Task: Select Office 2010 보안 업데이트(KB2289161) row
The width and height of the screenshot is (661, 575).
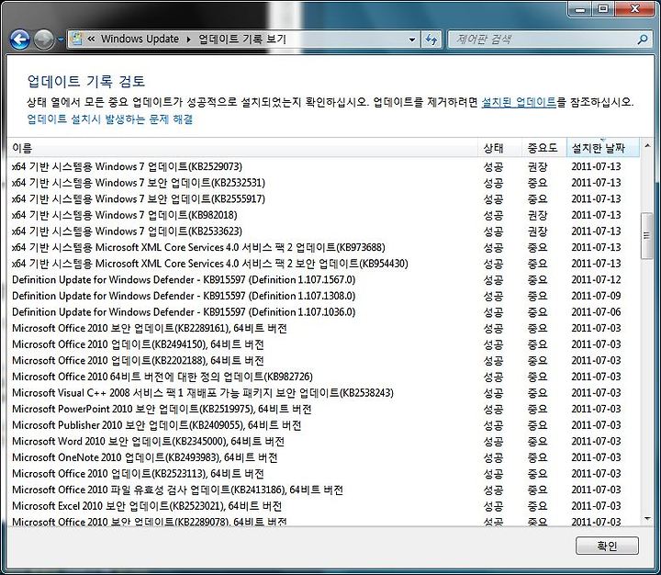Action: click(322, 328)
